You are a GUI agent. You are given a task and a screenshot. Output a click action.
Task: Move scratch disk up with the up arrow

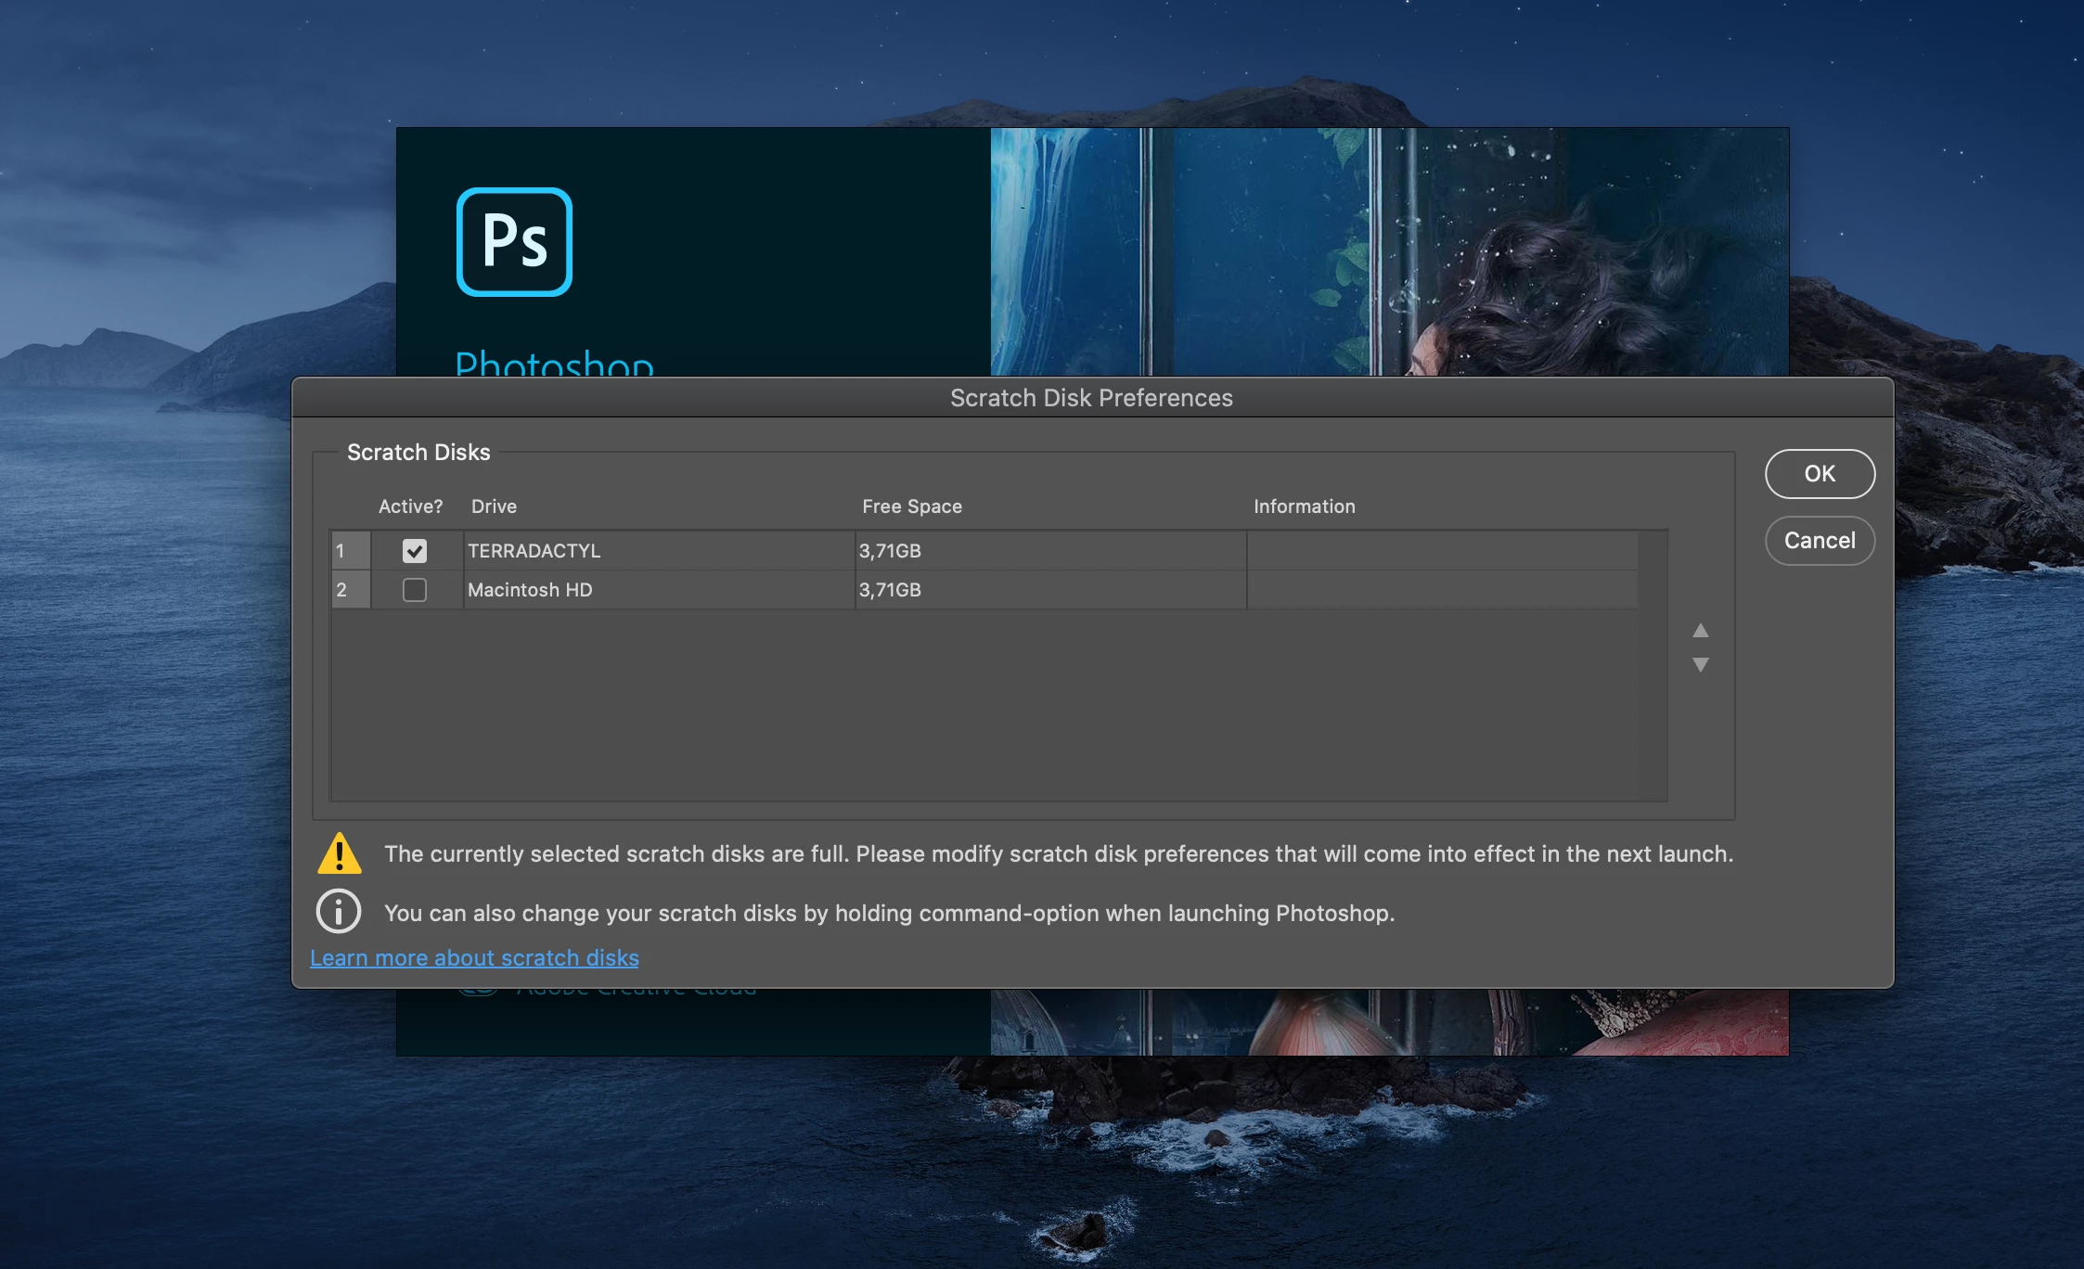[x=1700, y=631]
